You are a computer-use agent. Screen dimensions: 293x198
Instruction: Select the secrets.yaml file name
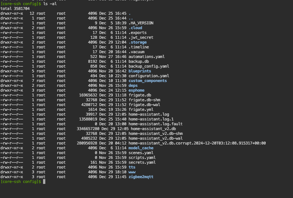tap(142, 162)
